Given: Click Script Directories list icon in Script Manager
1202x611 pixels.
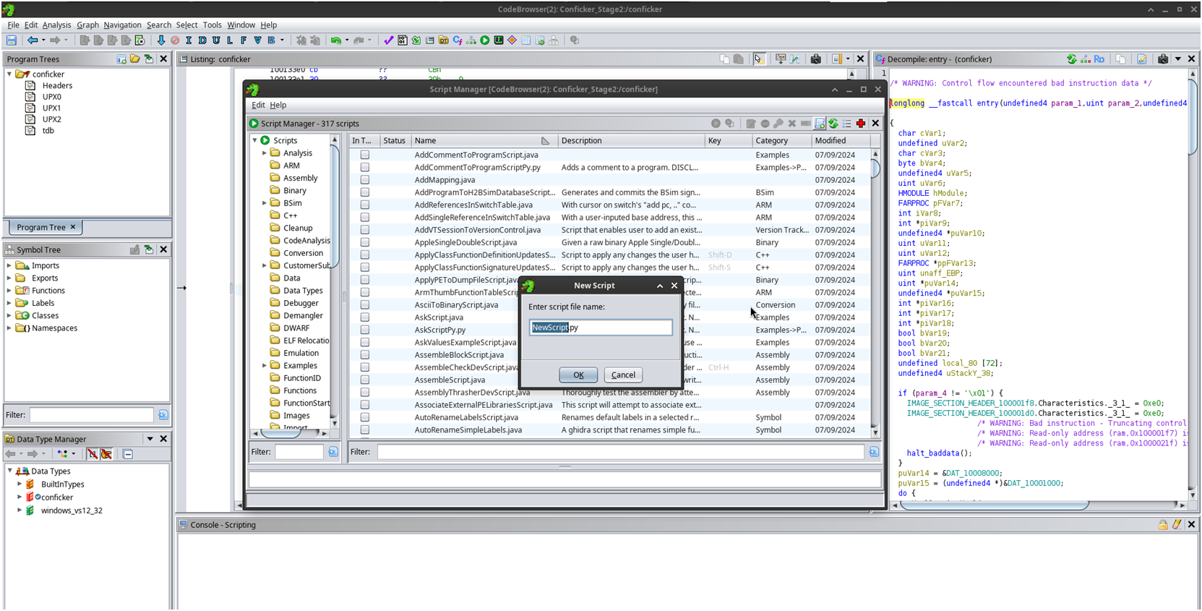Looking at the screenshot, I should (x=847, y=124).
